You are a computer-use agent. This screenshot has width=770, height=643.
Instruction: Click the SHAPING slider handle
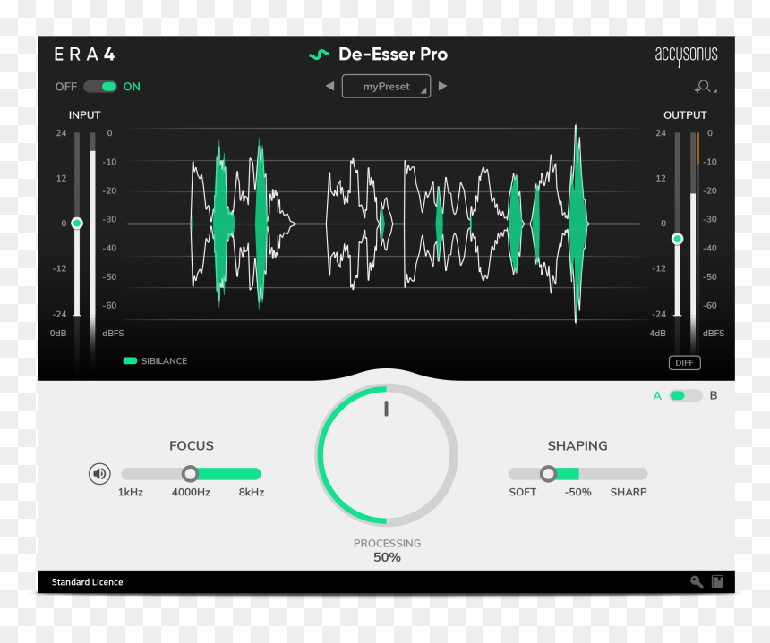(x=548, y=474)
